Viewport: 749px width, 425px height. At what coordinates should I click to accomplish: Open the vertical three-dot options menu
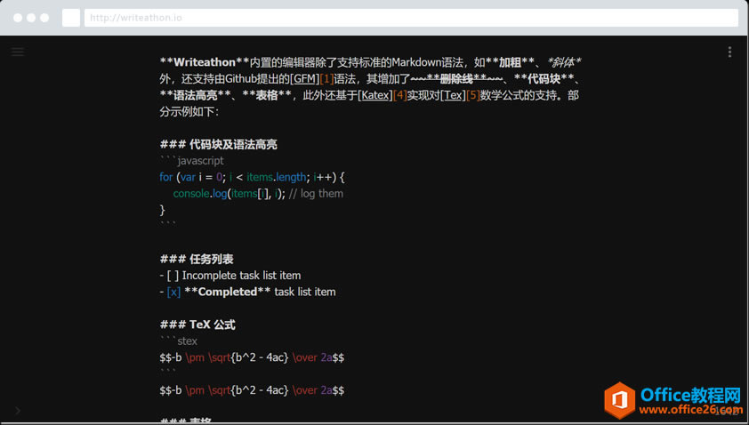pyautogui.click(x=729, y=52)
